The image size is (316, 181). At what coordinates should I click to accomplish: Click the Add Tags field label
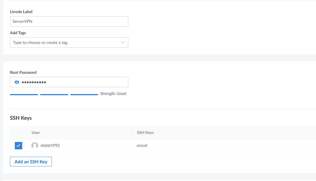click(x=18, y=33)
